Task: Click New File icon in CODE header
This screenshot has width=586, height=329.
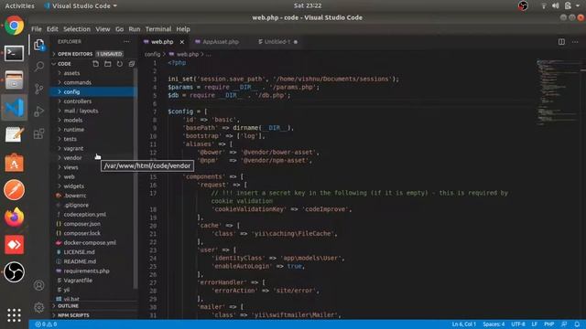Action: pyautogui.click(x=95, y=64)
